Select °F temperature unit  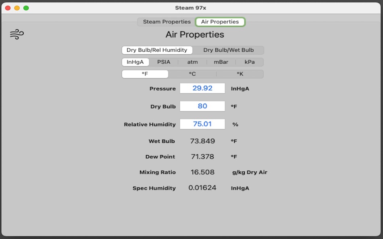(145, 74)
